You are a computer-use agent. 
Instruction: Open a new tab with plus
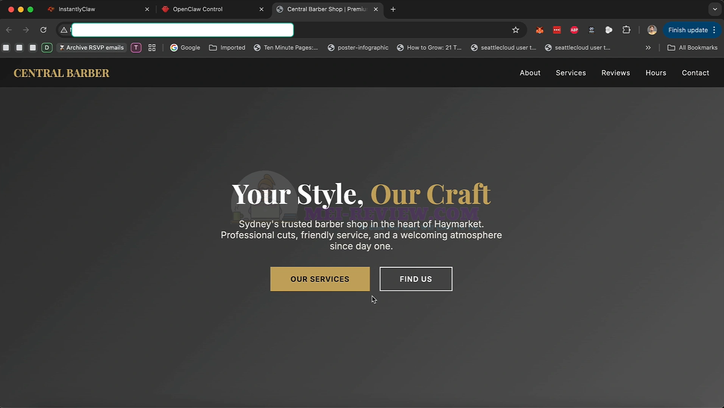[393, 9]
